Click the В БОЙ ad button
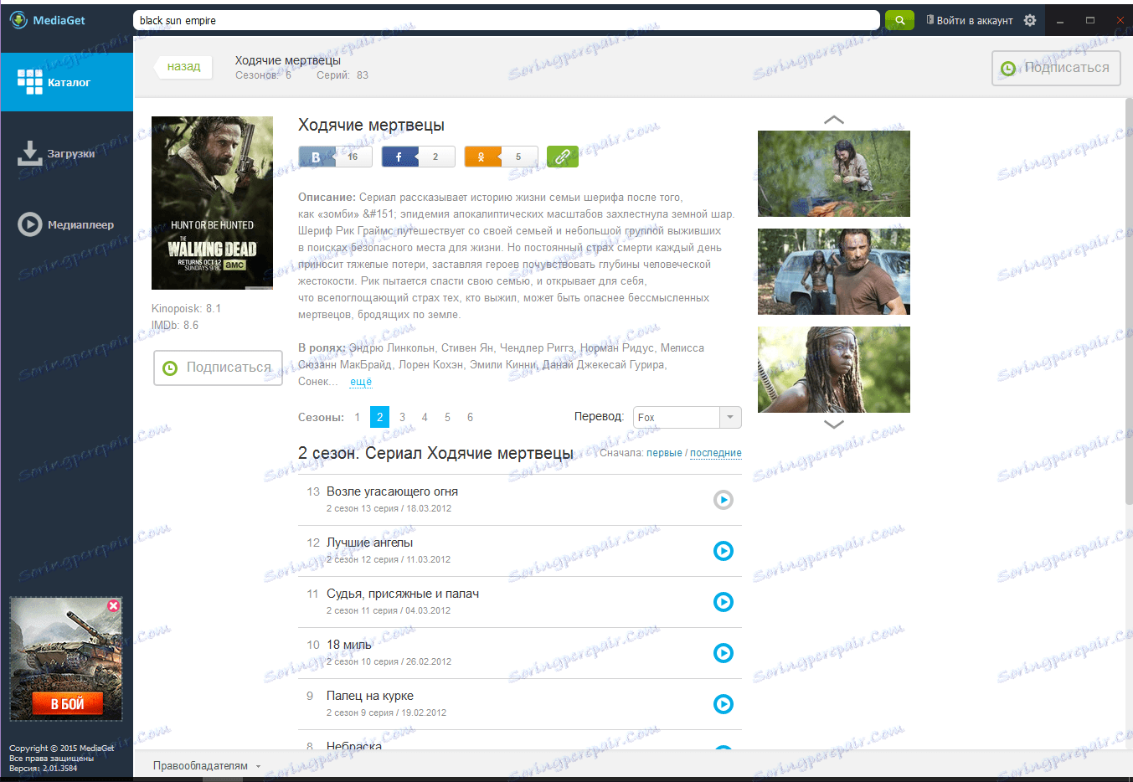1133x782 pixels. click(x=67, y=704)
